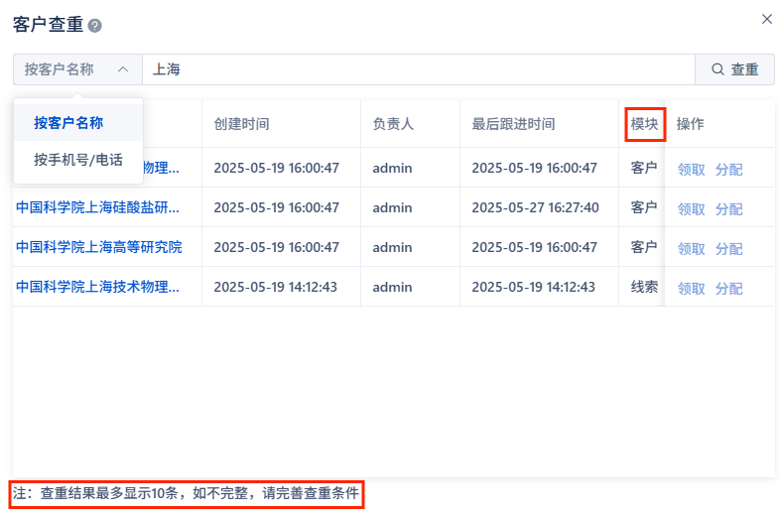Click the 客户查重 dialog title
The width and height of the screenshot is (781, 515).
48,25
